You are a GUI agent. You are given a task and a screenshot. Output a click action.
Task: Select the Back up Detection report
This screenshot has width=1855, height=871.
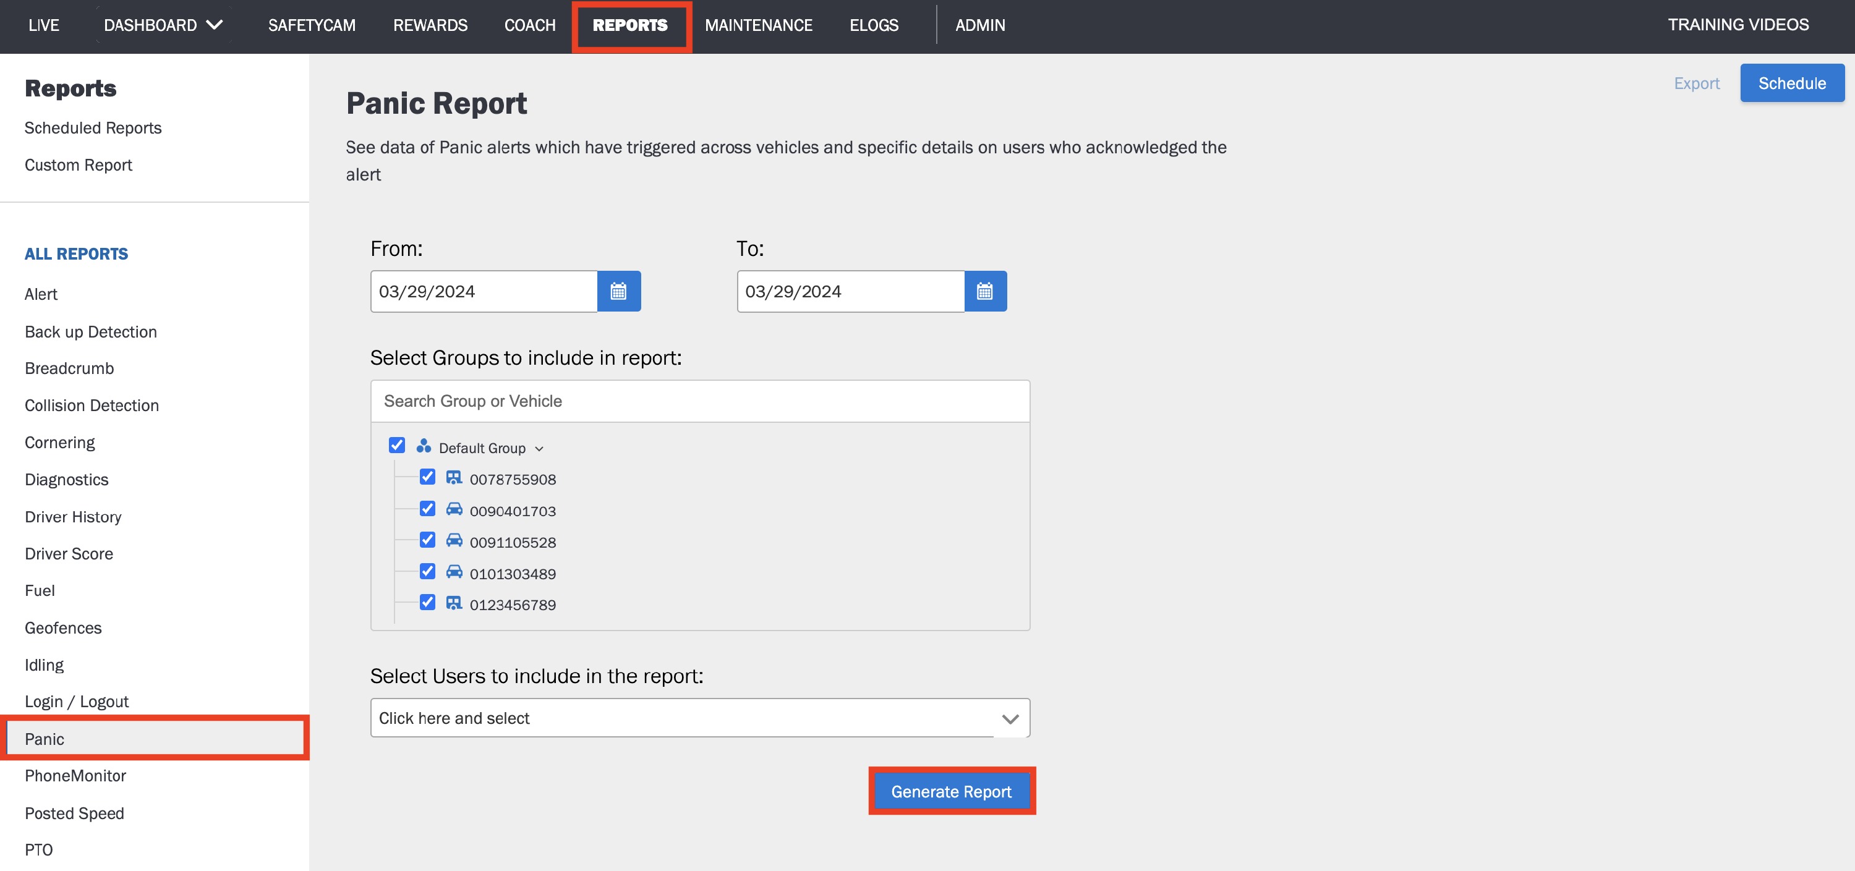tap(91, 332)
